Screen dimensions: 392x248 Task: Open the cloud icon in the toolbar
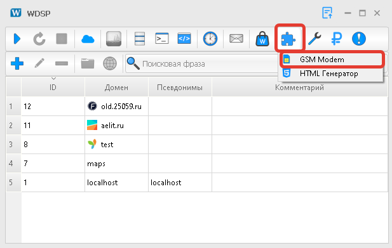[x=88, y=39]
